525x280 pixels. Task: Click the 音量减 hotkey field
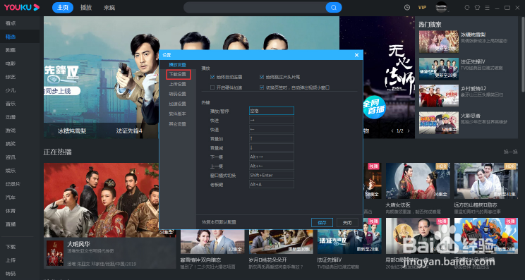(x=272, y=147)
